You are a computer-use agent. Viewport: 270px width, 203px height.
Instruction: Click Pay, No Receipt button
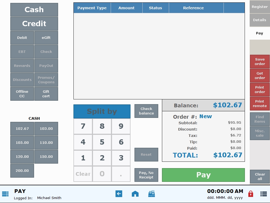click(146, 175)
